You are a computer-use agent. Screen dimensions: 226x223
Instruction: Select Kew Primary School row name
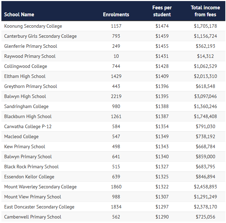(25, 146)
